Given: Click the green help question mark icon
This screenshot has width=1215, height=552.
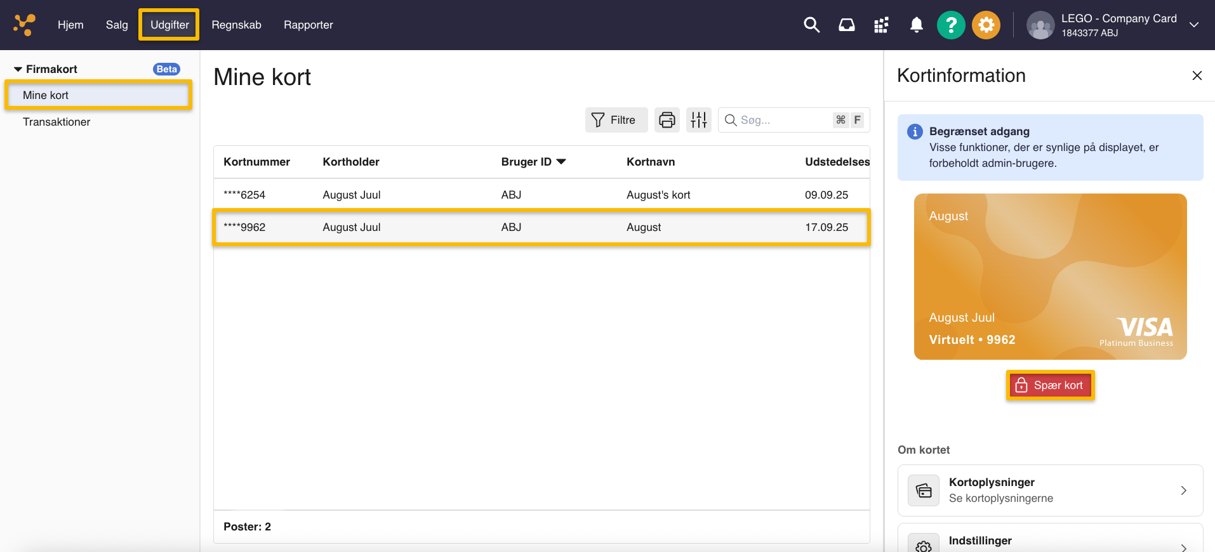Looking at the screenshot, I should [950, 25].
